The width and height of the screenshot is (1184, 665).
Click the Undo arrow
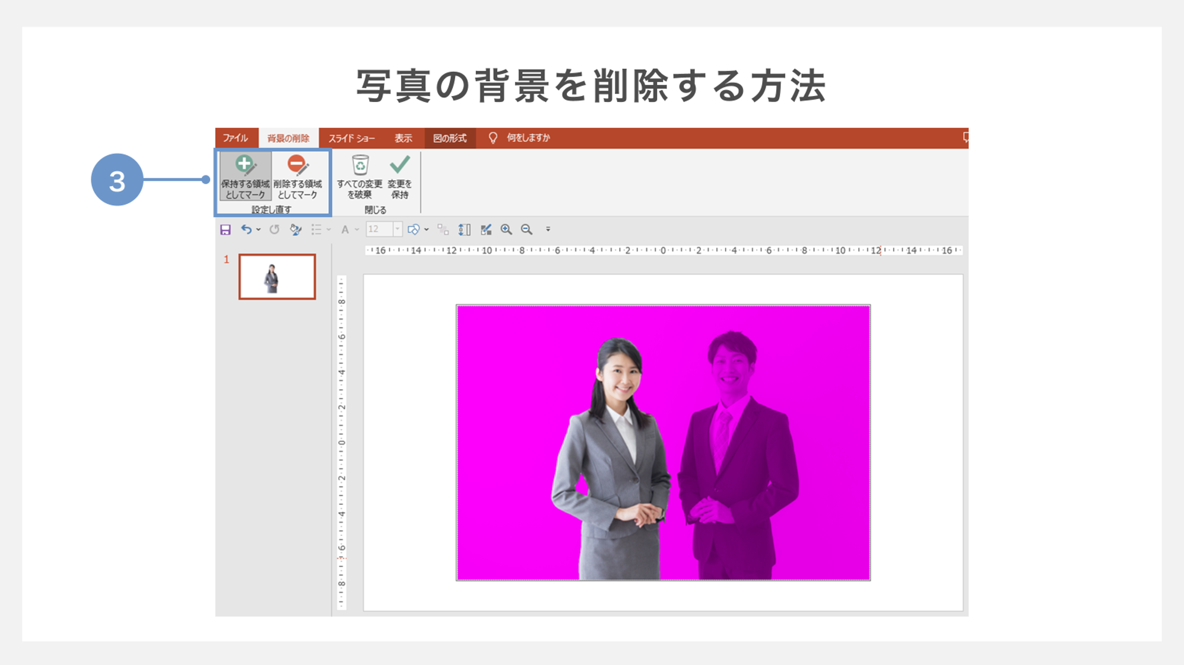point(246,229)
